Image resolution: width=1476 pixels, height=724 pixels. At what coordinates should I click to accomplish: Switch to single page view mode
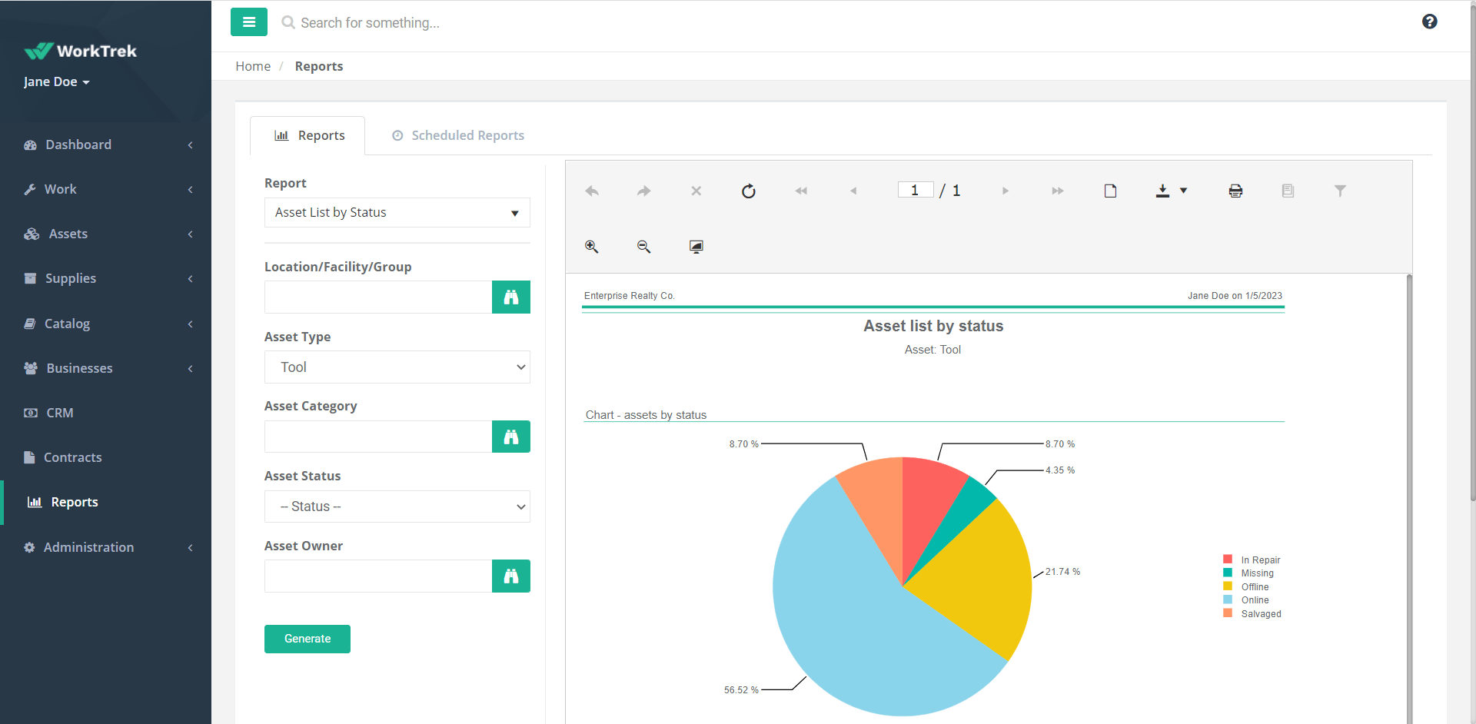point(1110,191)
